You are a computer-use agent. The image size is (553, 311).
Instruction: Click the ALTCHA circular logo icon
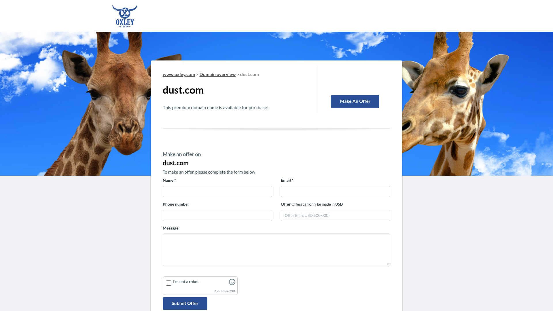pyautogui.click(x=232, y=282)
